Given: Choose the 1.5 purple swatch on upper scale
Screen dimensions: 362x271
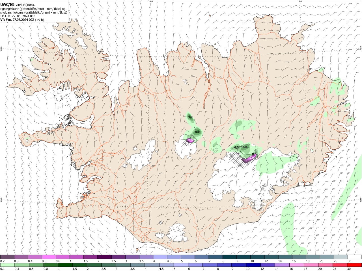Looking at the screenshot, I should coord(90,257).
